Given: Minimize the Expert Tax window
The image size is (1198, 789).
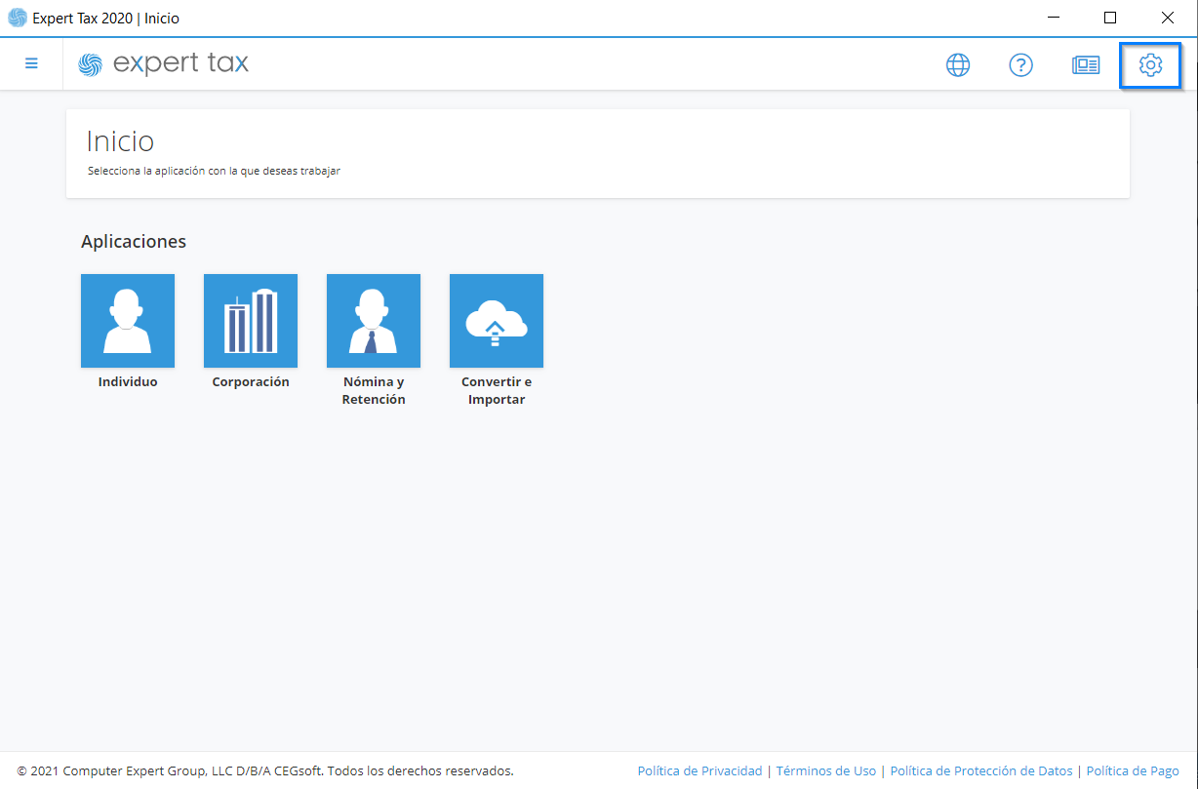Looking at the screenshot, I should (x=1054, y=18).
